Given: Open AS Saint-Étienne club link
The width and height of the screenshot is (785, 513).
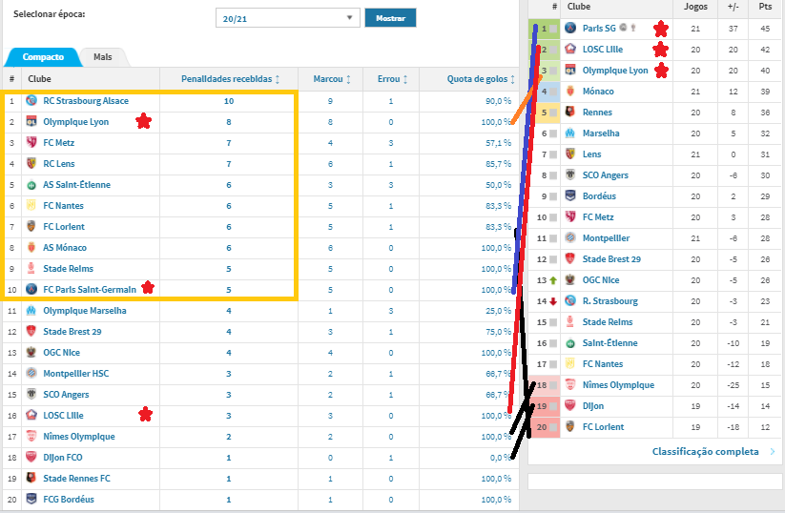Looking at the screenshot, I should coord(76,185).
